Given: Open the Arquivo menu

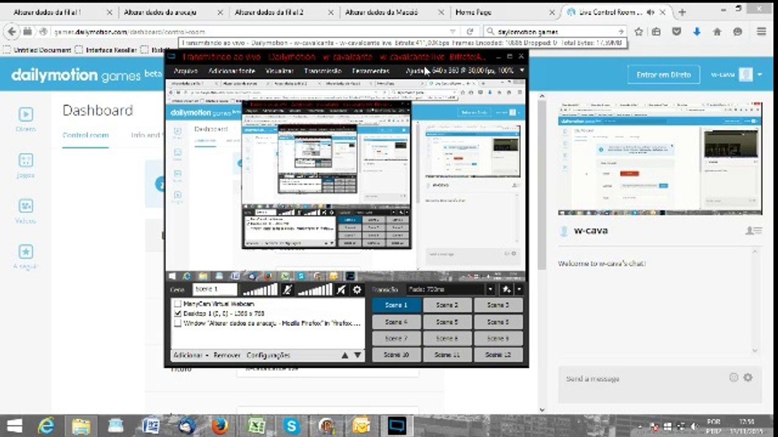Looking at the screenshot, I should 185,71.
